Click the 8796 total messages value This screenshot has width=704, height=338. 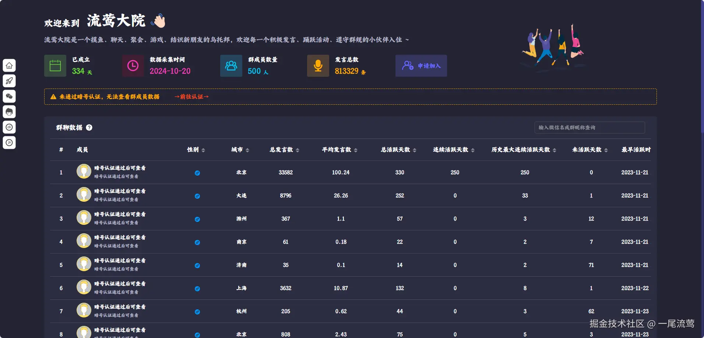(286, 195)
